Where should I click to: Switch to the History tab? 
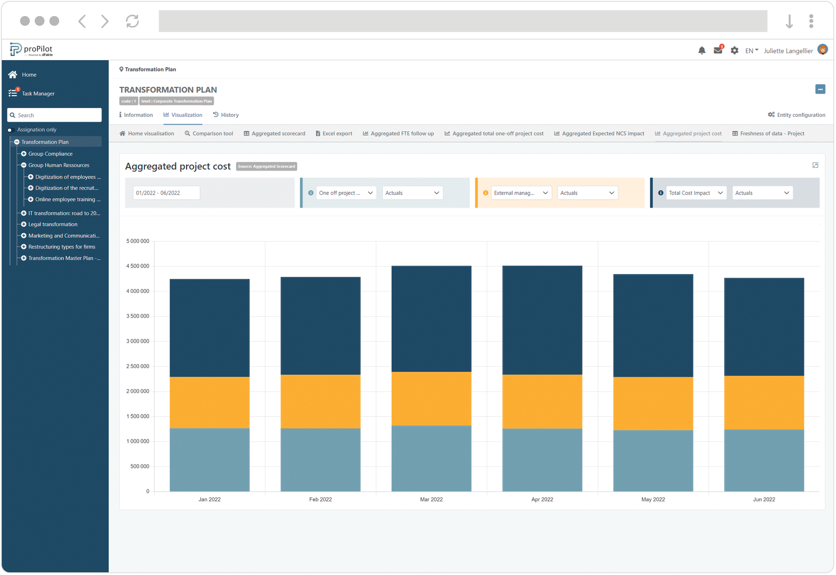(226, 115)
